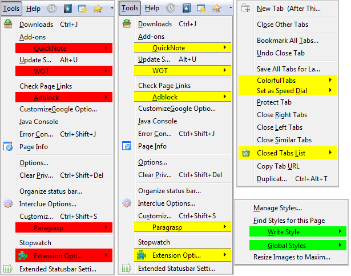Click the green Closed Tabs List icon
The height and width of the screenshot is (276, 351).
pyautogui.click(x=246, y=153)
